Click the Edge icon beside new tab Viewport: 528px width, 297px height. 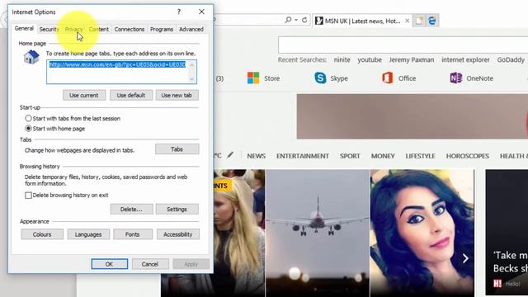432,21
